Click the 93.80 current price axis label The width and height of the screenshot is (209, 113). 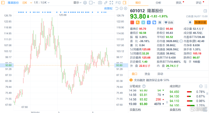click(x=9, y=65)
